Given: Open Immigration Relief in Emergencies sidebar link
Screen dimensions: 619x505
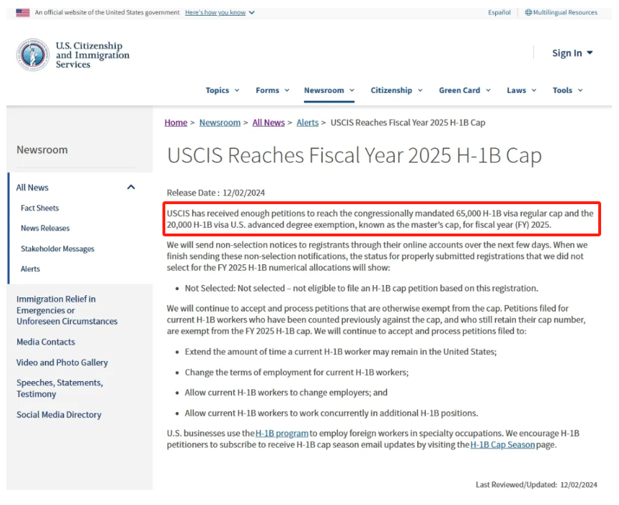Looking at the screenshot, I should [67, 310].
